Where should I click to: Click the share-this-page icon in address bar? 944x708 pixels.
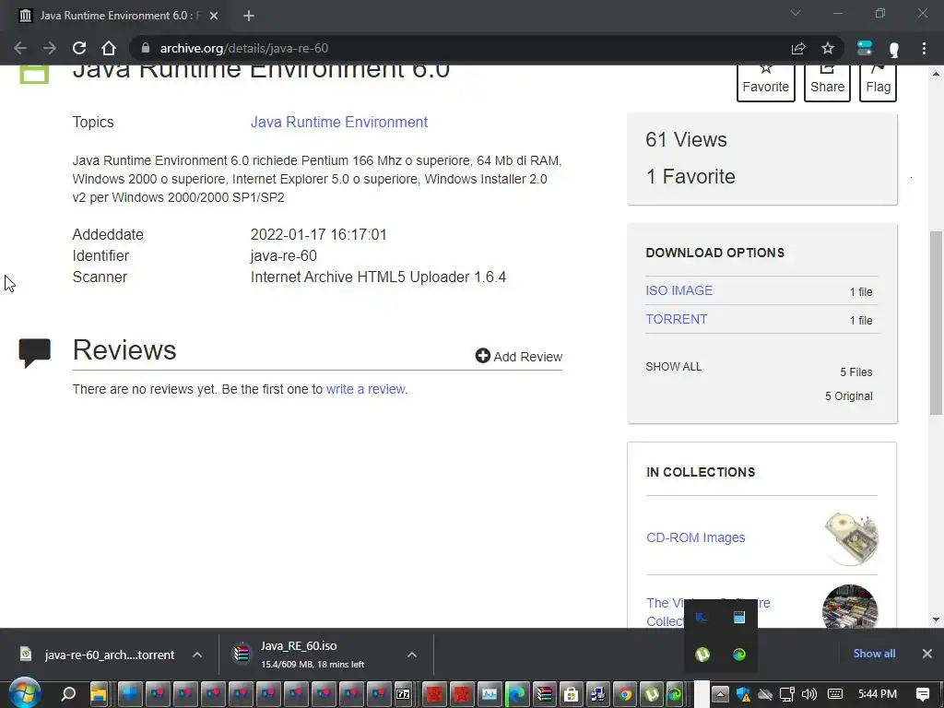pyautogui.click(x=798, y=48)
